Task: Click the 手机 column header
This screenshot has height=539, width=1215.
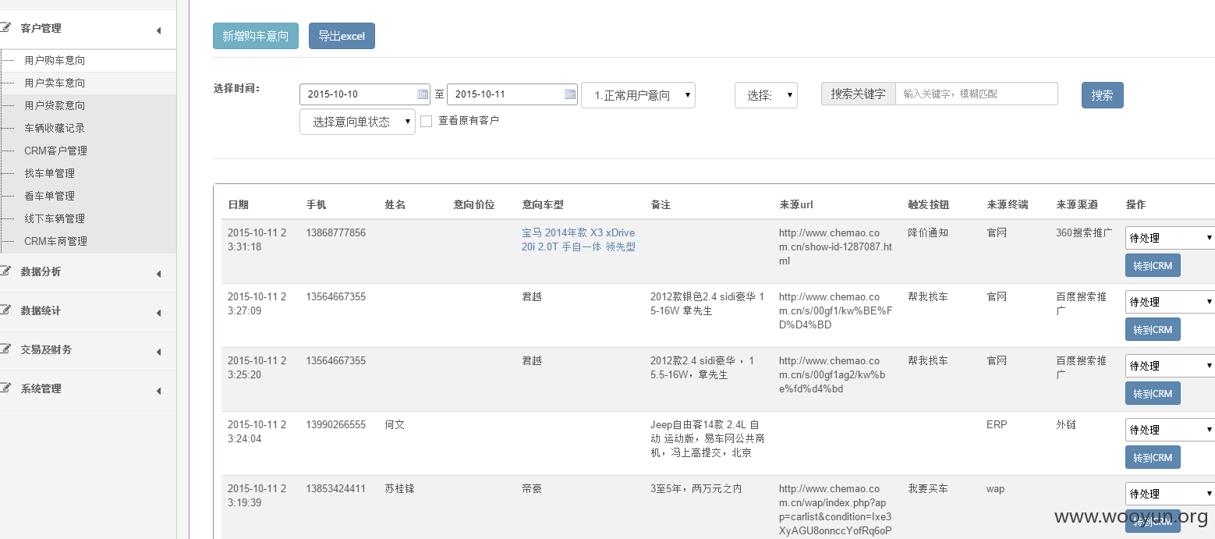Action: coord(316,204)
